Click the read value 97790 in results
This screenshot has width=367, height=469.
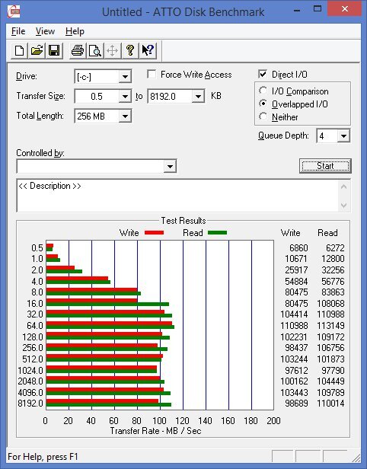pos(333,370)
